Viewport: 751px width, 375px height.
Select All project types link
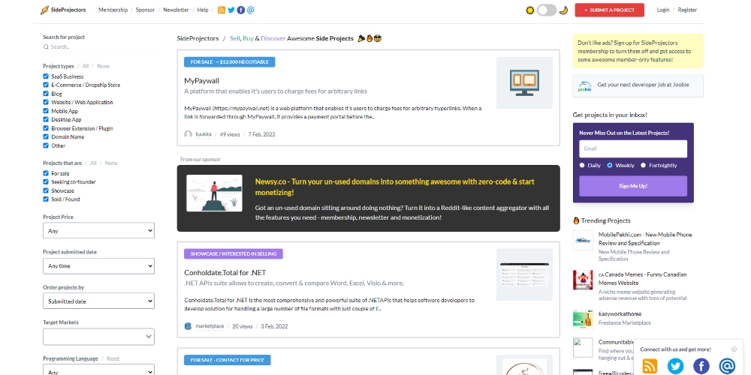[x=86, y=66]
